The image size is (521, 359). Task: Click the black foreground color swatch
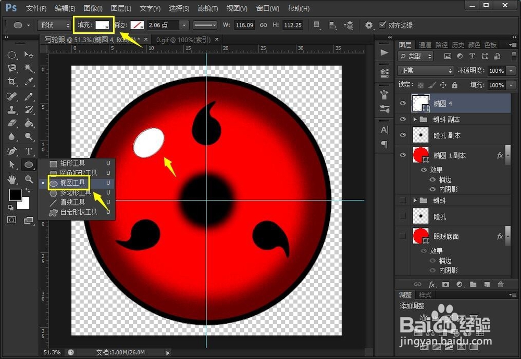click(15, 195)
